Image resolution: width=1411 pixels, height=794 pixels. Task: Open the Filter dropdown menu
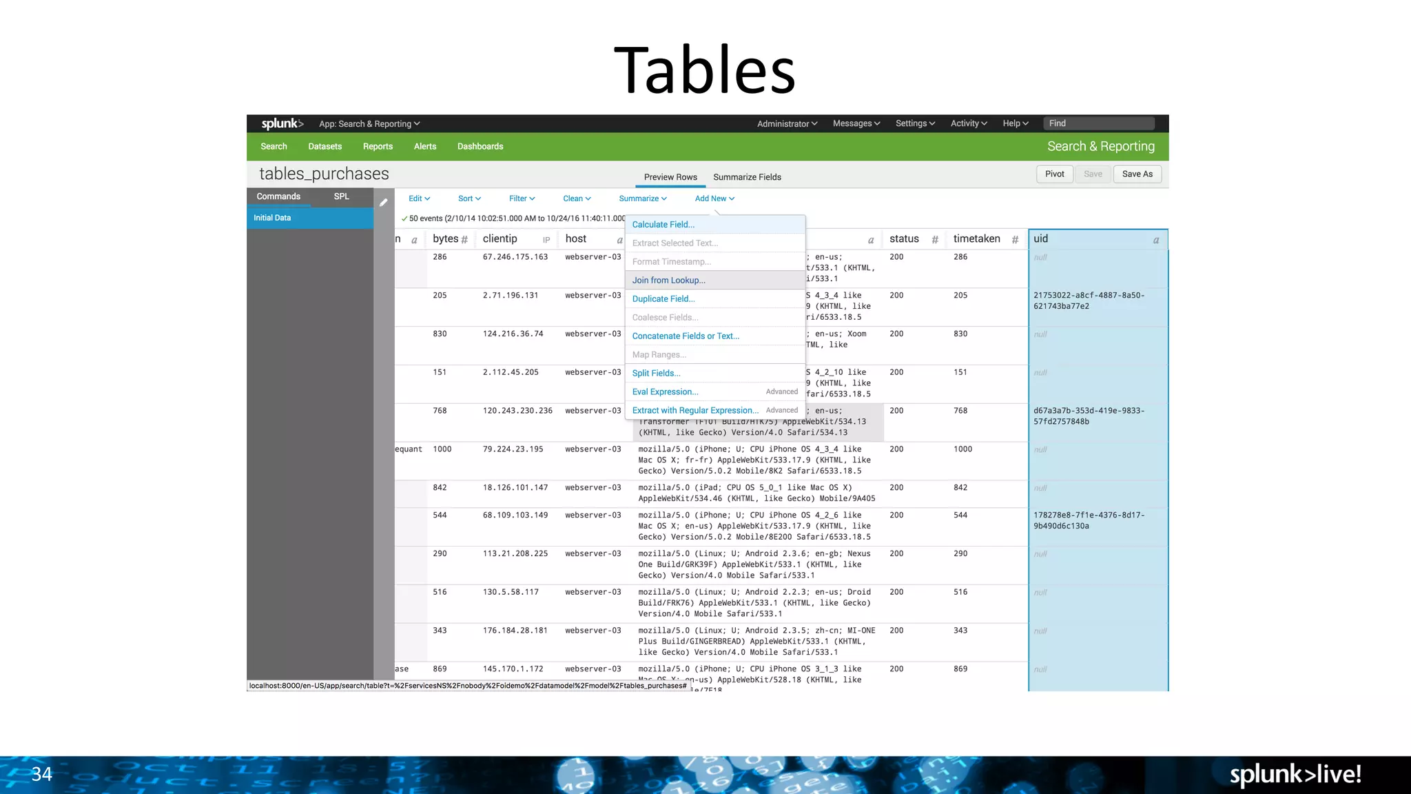pos(522,198)
